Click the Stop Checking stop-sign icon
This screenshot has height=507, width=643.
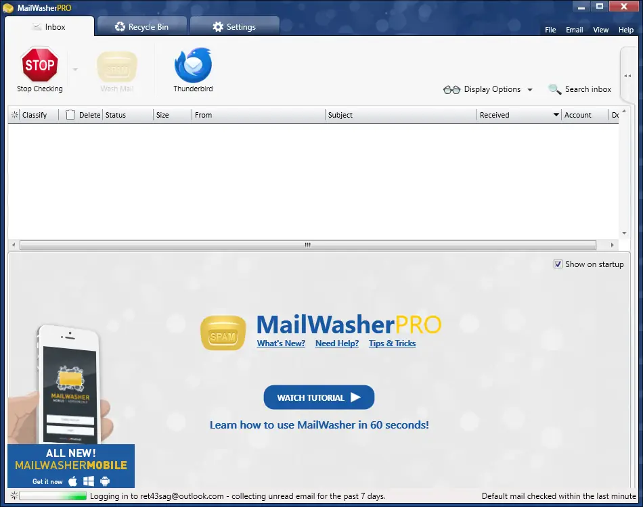[x=39, y=64]
